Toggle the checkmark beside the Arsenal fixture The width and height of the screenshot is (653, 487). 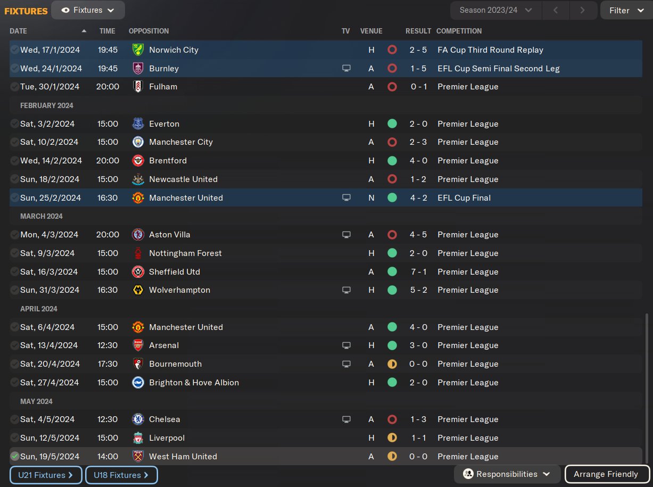[14, 345]
